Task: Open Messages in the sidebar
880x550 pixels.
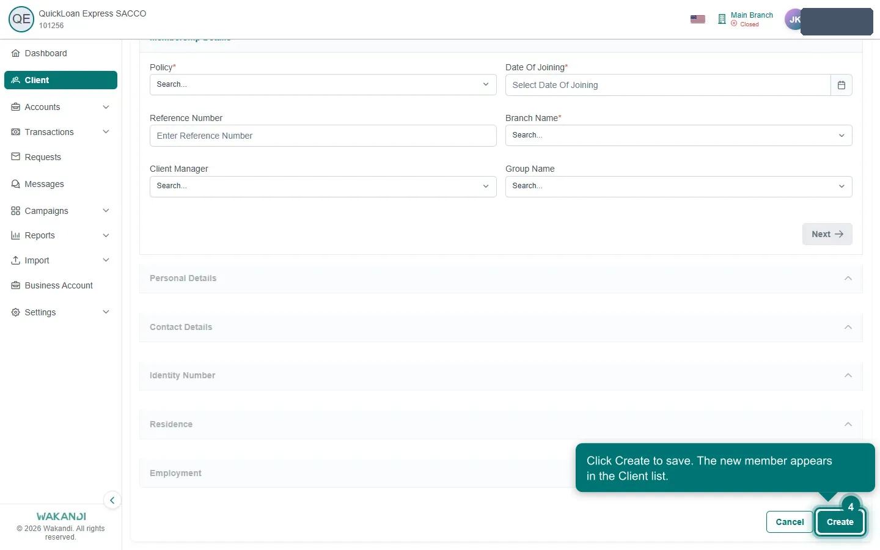Action: click(61, 184)
